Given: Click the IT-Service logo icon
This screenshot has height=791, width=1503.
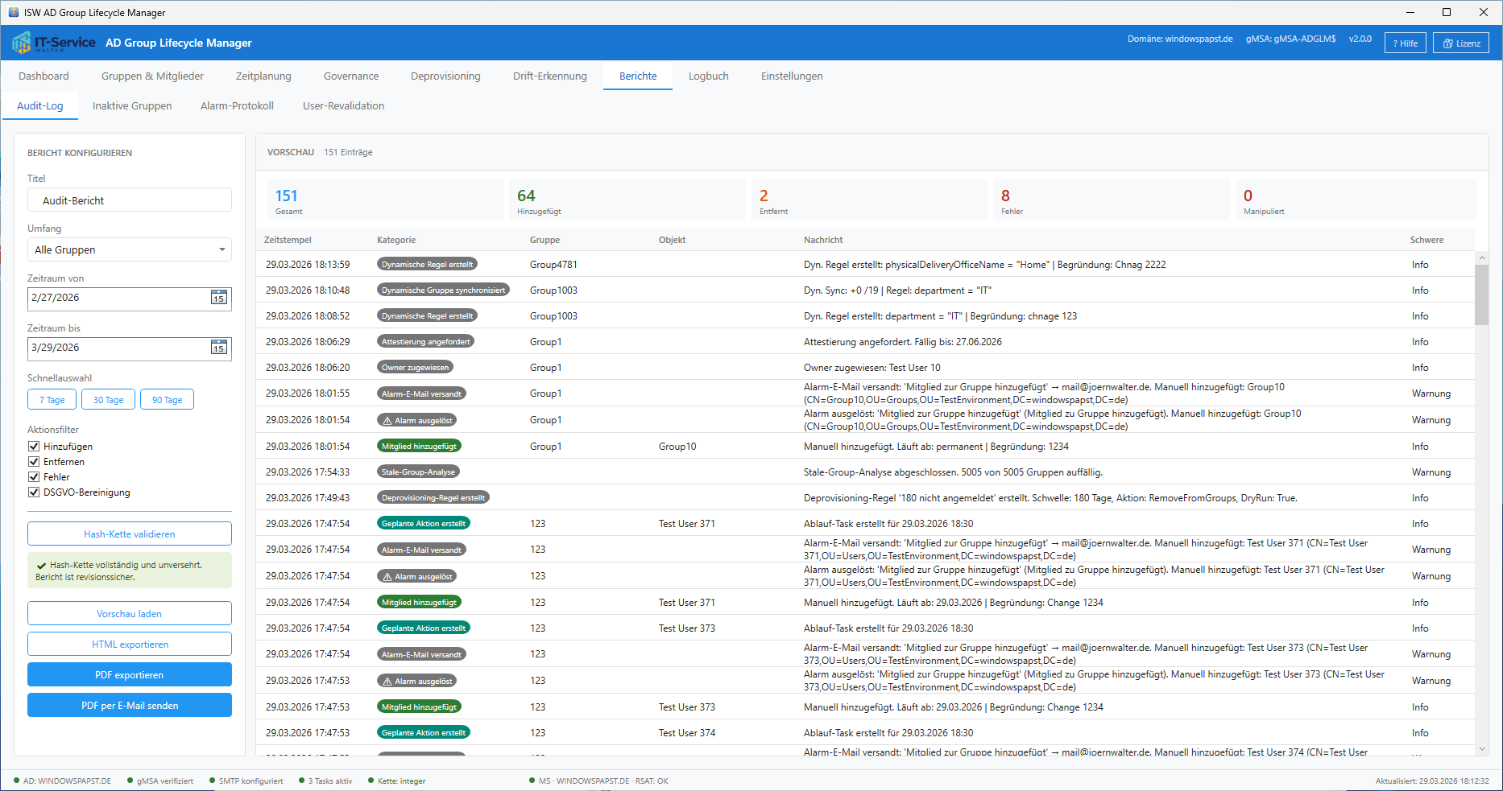Looking at the screenshot, I should pyautogui.click(x=22, y=43).
